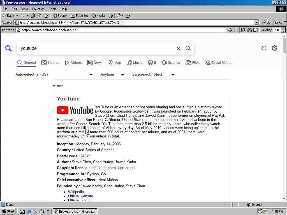This screenshot has width=287, height=215.
Task: Open the Preferences gear icon
Action: click(x=275, y=48)
